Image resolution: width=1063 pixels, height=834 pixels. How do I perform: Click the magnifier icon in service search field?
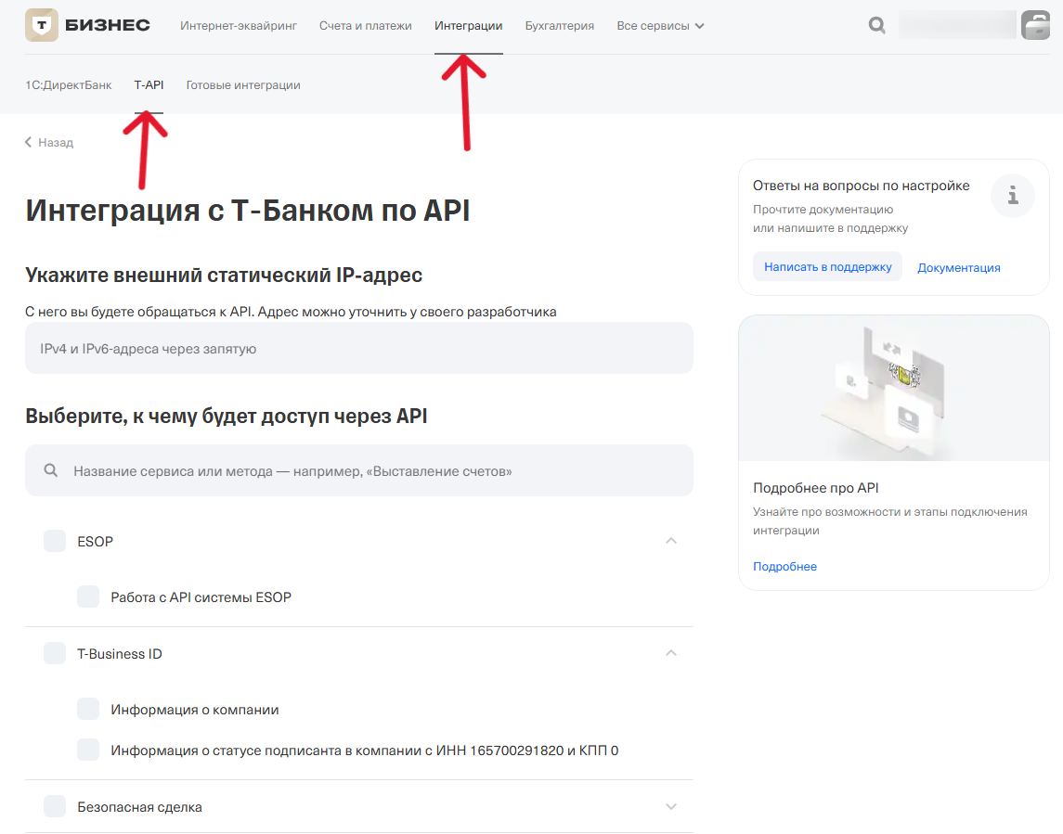(51, 470)
